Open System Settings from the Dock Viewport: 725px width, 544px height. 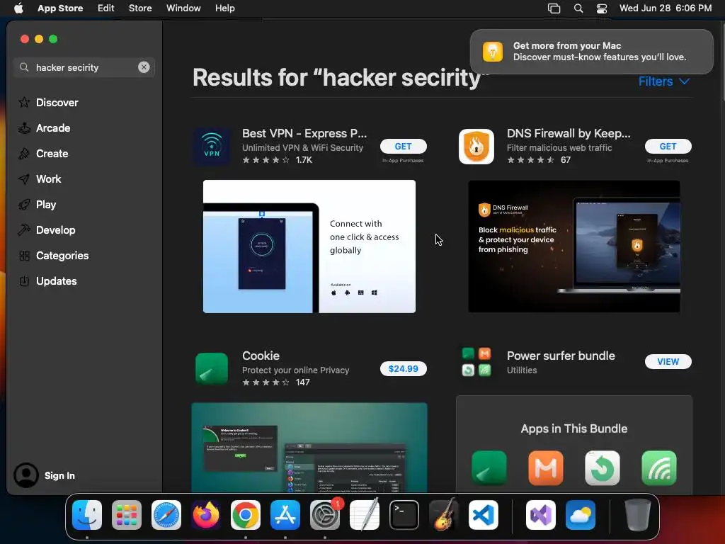pyautogui.click(x=325, y=515)
